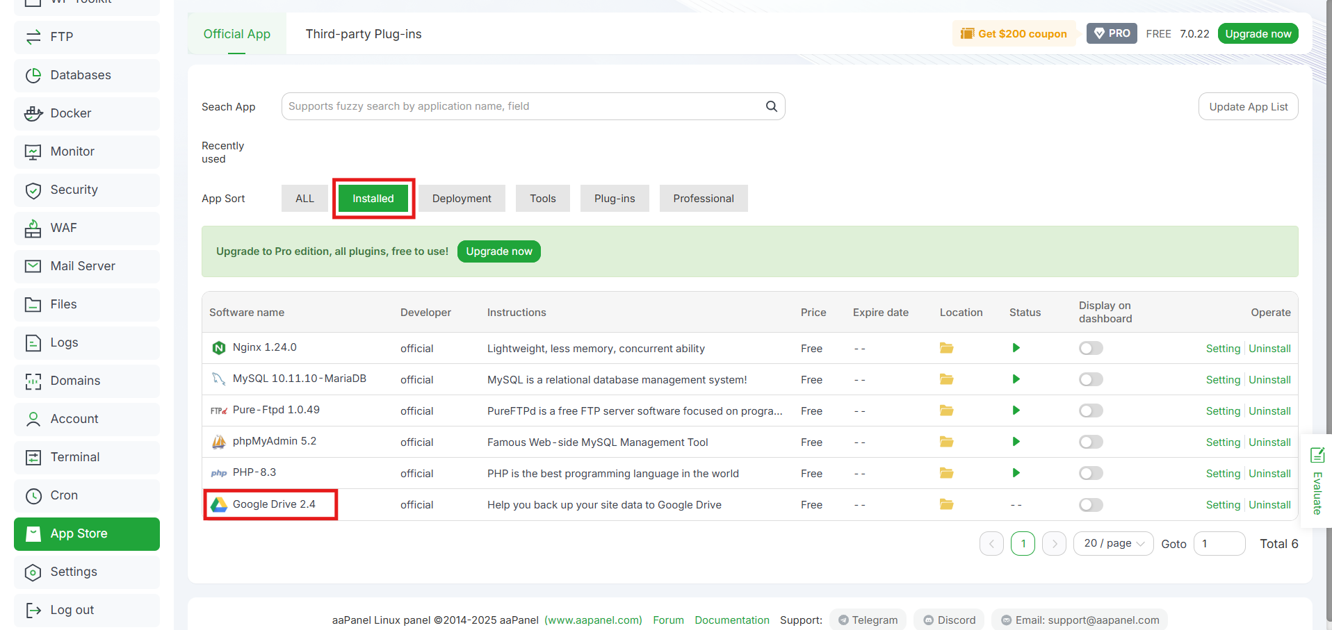Click the green running status icon for MySQL
The width and height of the screenshot is (1332, 630).
point(1016,379)
